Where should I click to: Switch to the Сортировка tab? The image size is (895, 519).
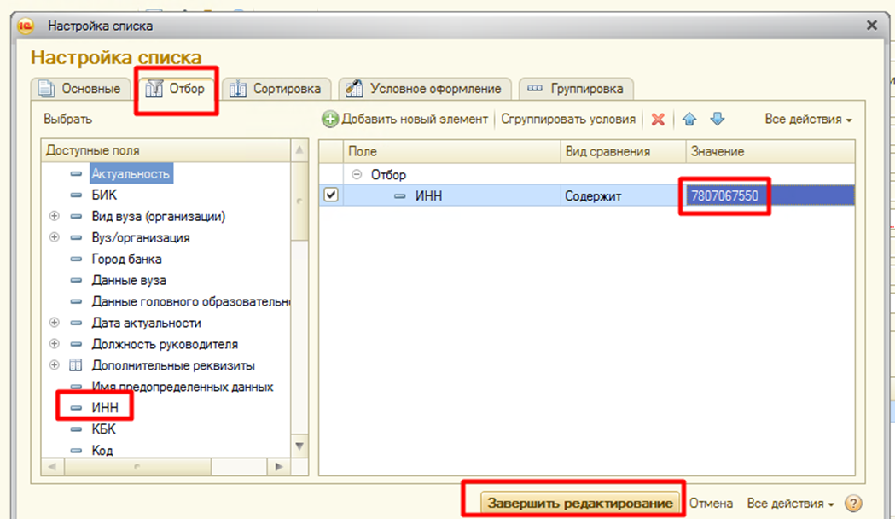coord(276,89)
